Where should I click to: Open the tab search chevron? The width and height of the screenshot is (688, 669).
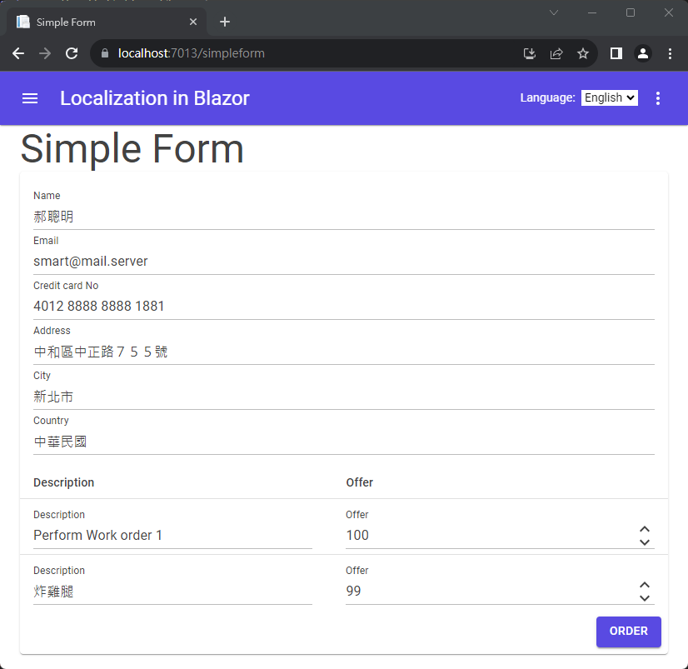pos(554,12)
